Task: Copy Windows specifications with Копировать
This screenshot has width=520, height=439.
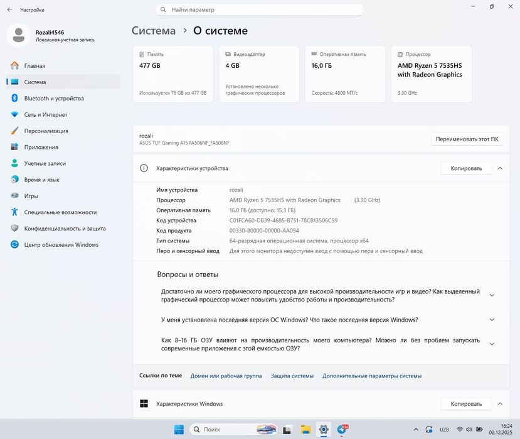Action: coord(466,404)
